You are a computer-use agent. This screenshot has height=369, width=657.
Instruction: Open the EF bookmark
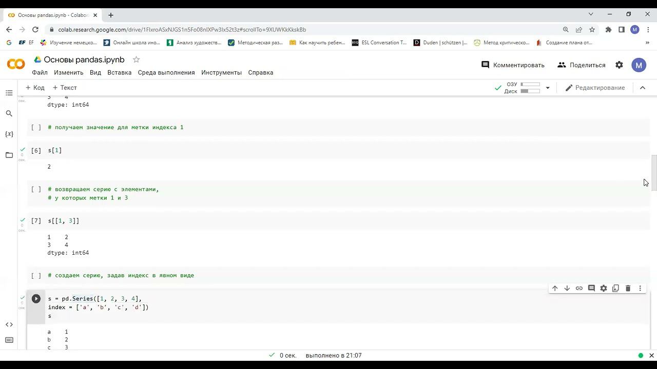click(x=26, y=43)
